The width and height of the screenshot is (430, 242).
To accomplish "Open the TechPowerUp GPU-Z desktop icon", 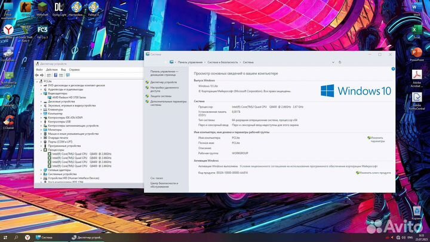I will pos(8,78).
